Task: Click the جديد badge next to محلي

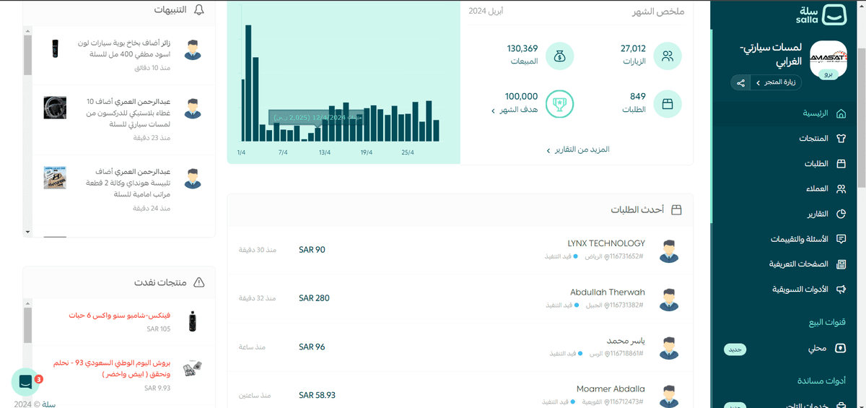Action: [x=735, y=350]
